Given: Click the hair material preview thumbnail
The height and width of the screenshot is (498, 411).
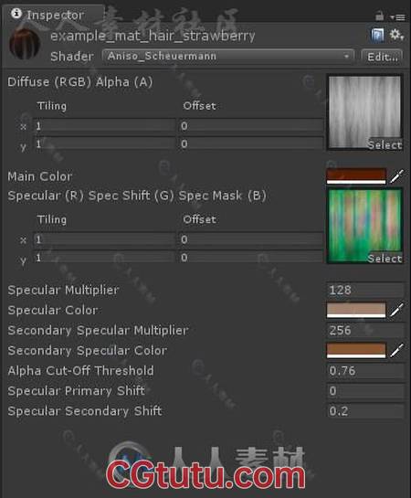Looking at the screenshot, I should tap(25, 44).
